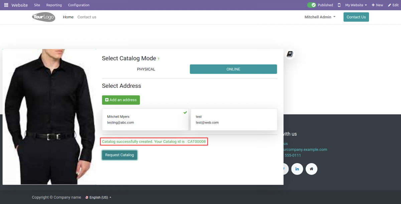The width and height of the screenshot is (401, 204).
Task: Open the LinkedIn social icon
Action: 297,169
